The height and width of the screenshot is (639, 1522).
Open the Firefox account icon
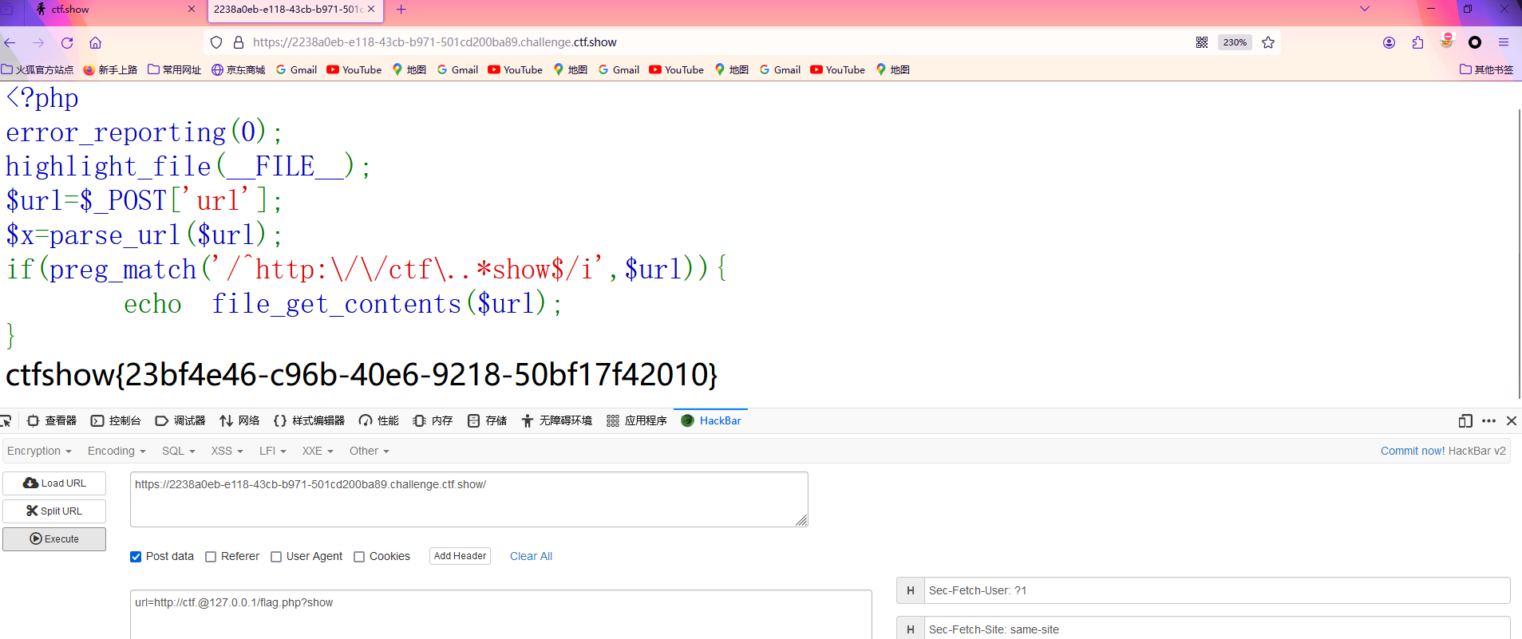pos(1389,42)
